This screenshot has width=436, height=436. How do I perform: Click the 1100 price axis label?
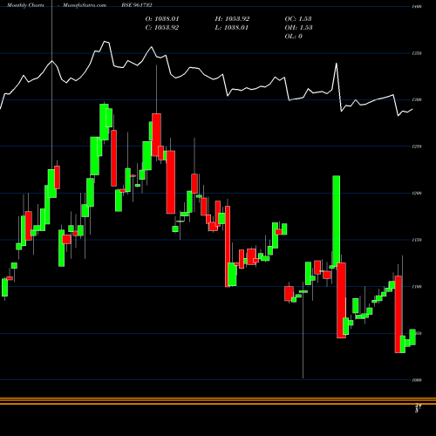tap(417, 287)
